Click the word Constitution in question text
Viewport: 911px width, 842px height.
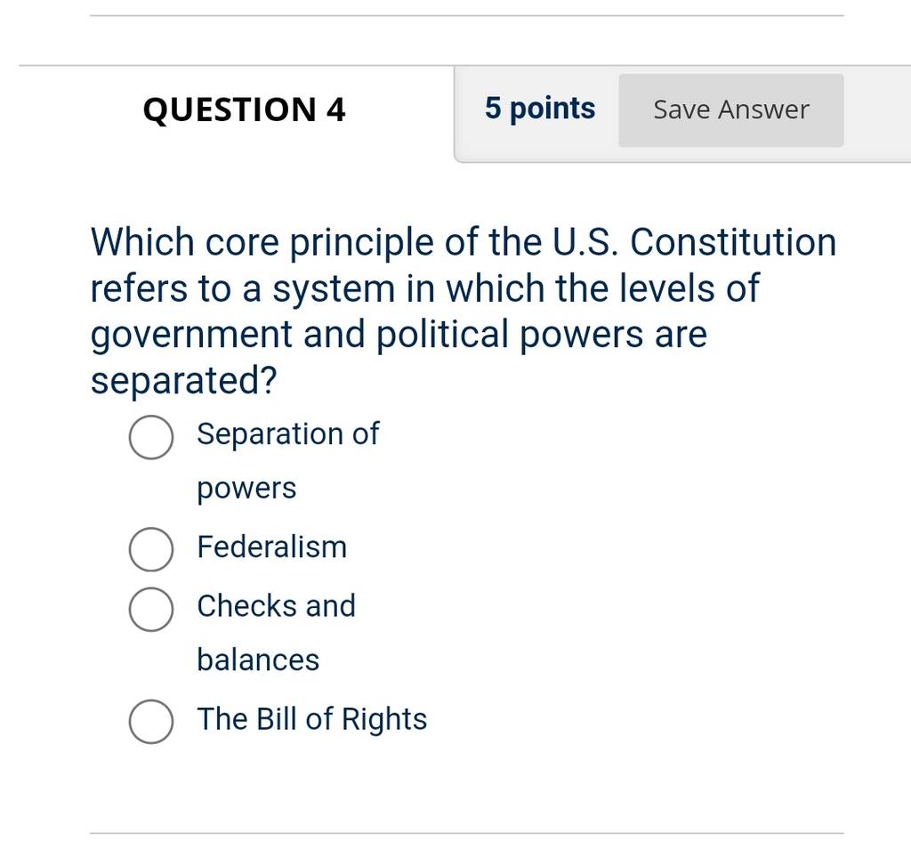(733, 242)
